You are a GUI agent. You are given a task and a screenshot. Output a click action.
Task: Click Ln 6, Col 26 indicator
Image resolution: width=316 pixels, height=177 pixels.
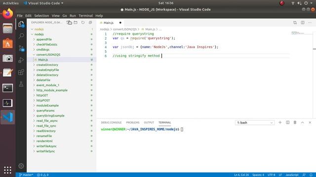241,175
